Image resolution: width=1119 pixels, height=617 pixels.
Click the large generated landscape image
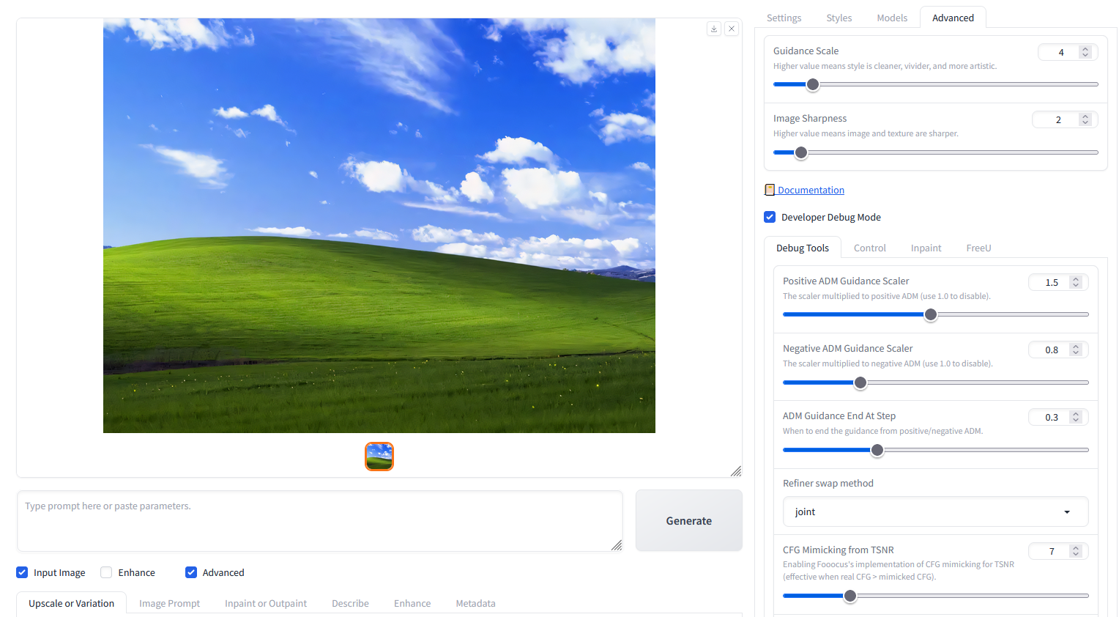[379, 226]
